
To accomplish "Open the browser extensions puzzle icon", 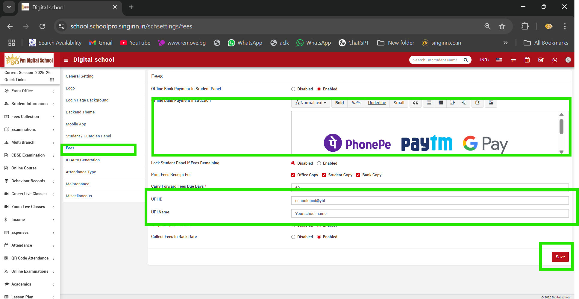I will click(525, 26).
